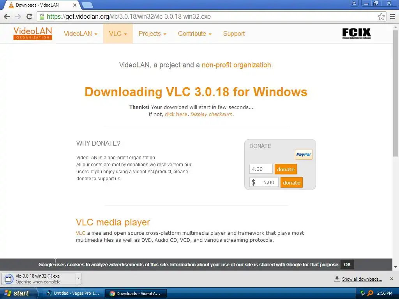Switch to Untitled - Vegas Pro taskbar window
Image resolution: width=399 pixels, height=299 pixels.
point(73,293)
